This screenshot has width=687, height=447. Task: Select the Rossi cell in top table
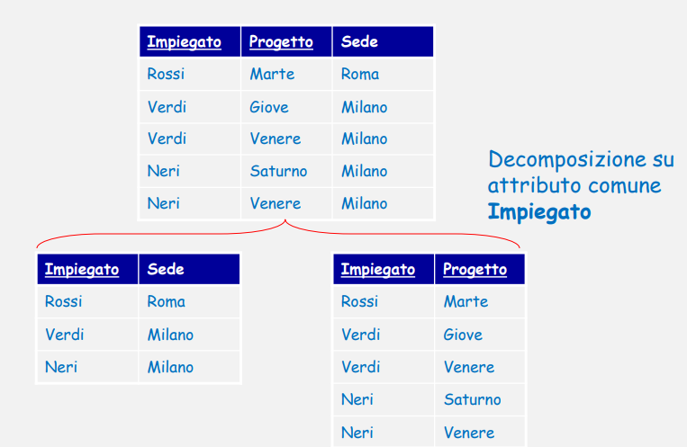point(190,74)
